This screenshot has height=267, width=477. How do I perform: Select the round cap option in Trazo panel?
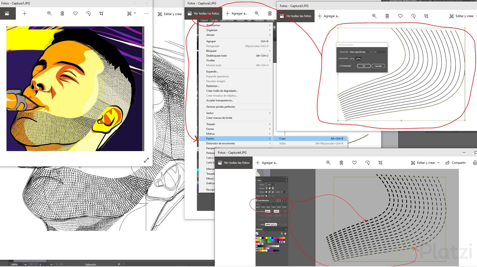point(269,188)
